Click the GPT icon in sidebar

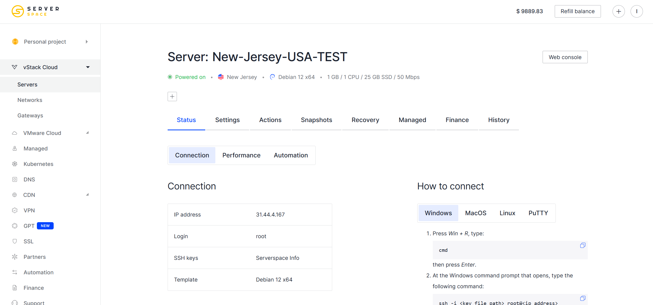15,226
